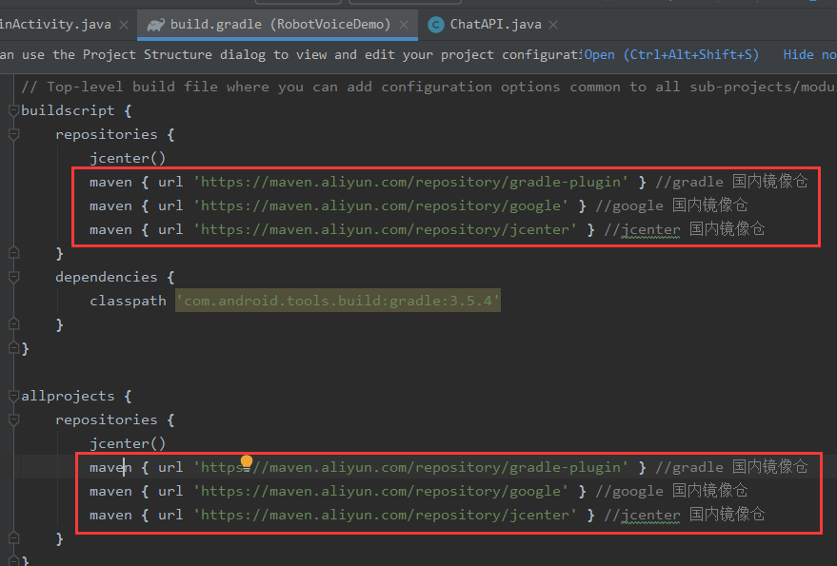The image size is (837, 566).
Task: Click the Project Structure notification message text
Action: 291,54
